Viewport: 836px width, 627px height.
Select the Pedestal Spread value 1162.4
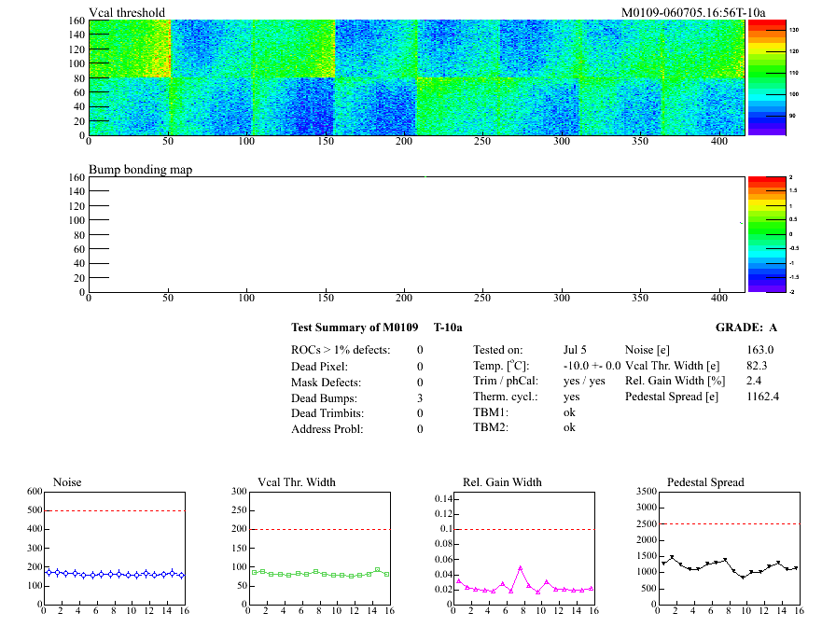point(762,397)
